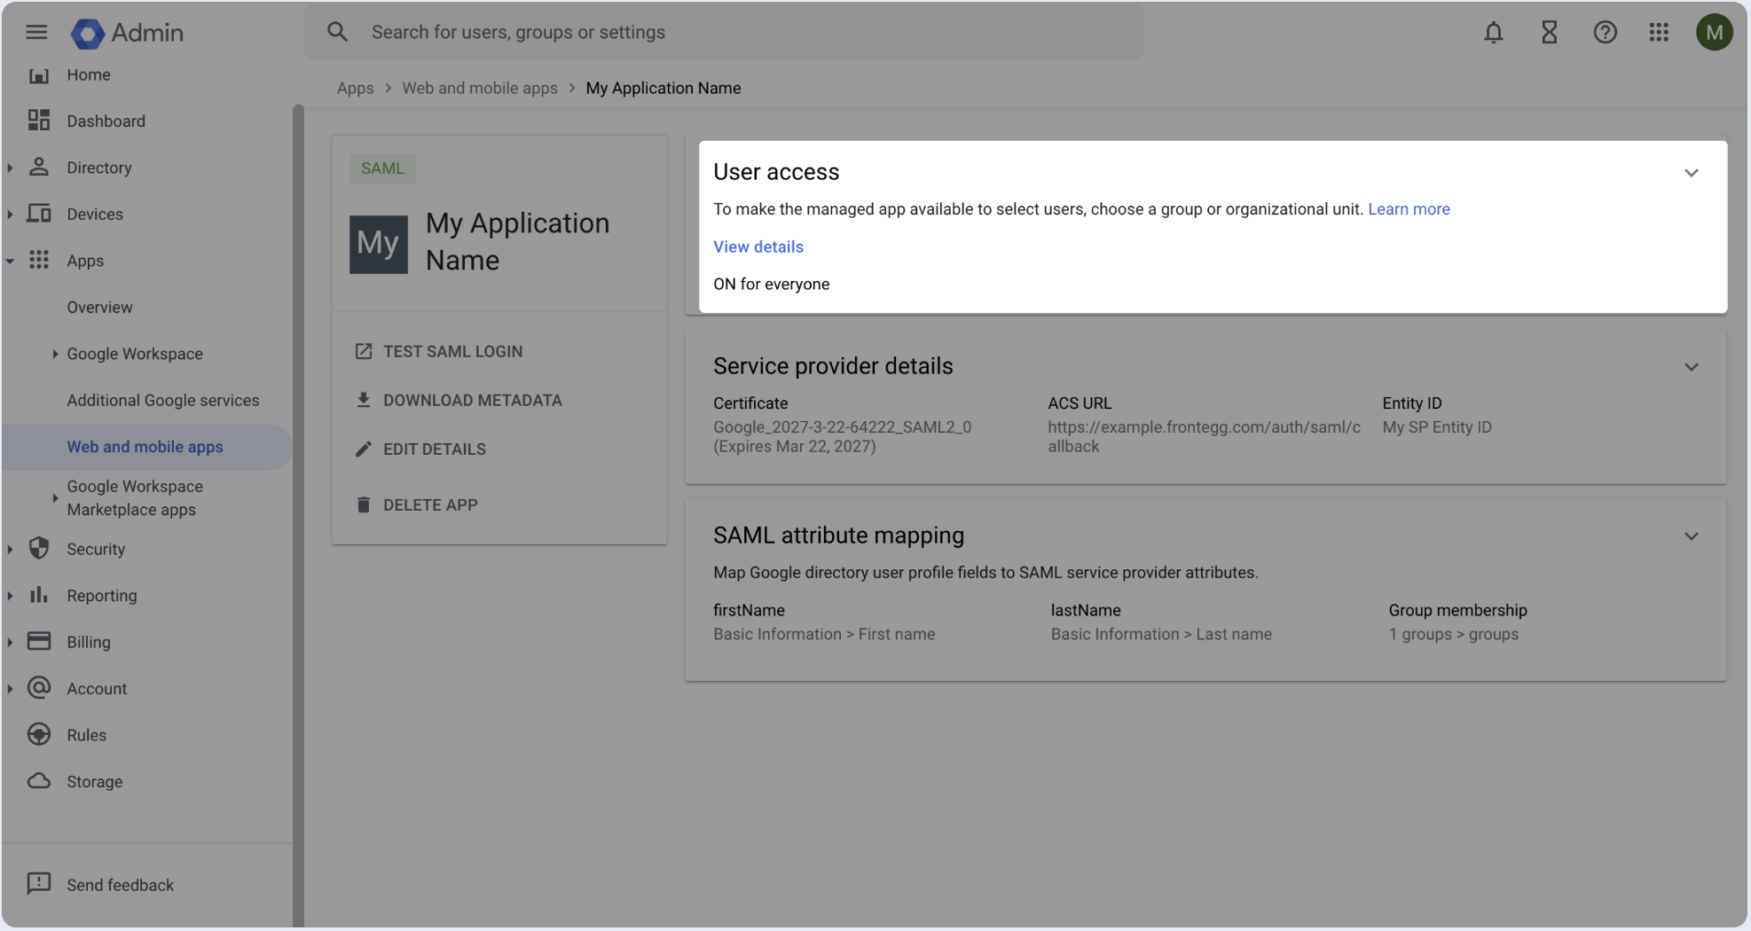Expand Service provider details chevron

pyautogui.click(x=1691, y=367)
